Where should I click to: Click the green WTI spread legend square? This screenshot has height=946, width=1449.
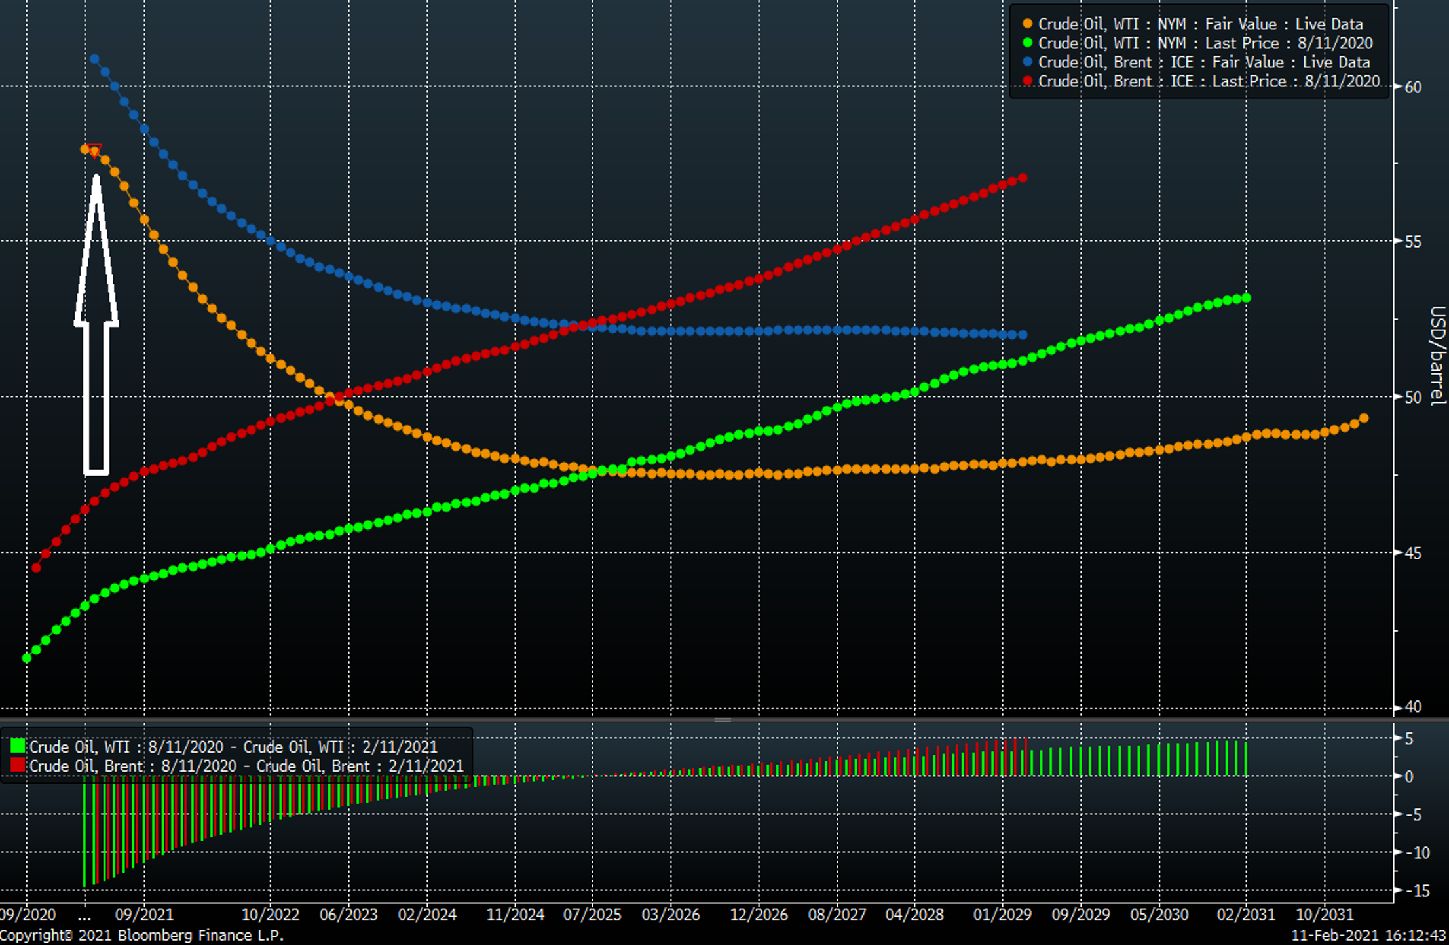16,747
